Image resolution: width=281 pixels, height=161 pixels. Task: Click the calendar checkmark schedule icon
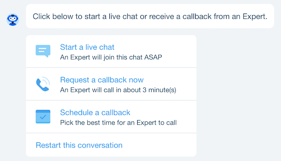43,117
